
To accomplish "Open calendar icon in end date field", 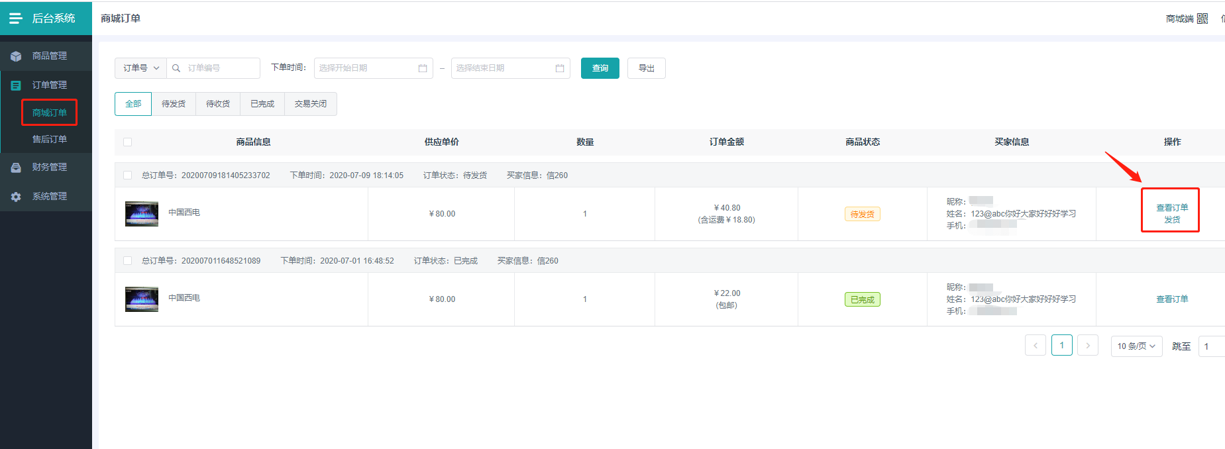I will pos(560,68).
